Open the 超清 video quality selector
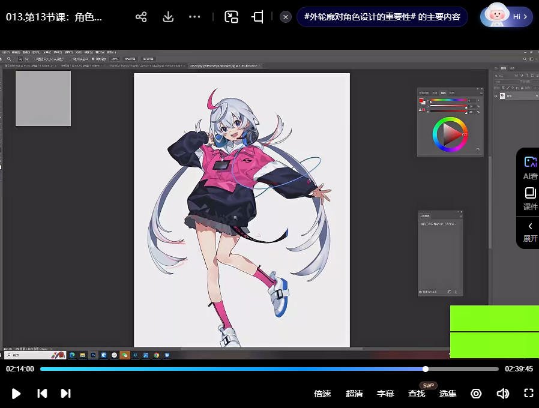The height and width of the screenshot is (408, 539). click(x=354, y=393)
